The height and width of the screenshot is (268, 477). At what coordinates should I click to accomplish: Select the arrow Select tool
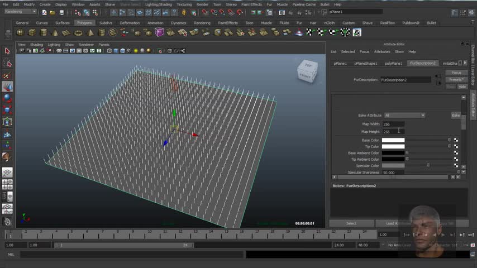click(x=7, y=51)
